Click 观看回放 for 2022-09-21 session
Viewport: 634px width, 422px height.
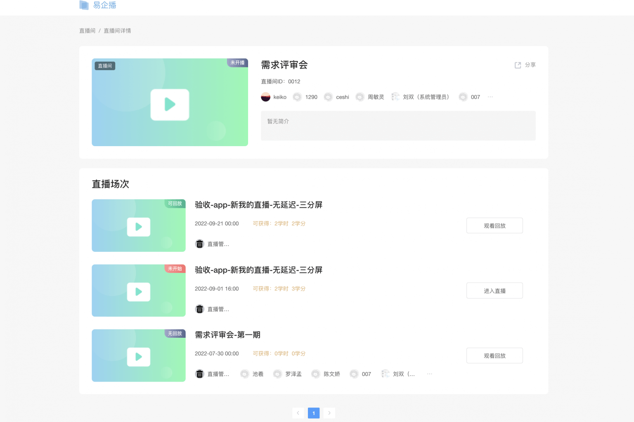(x=494, y=225)
